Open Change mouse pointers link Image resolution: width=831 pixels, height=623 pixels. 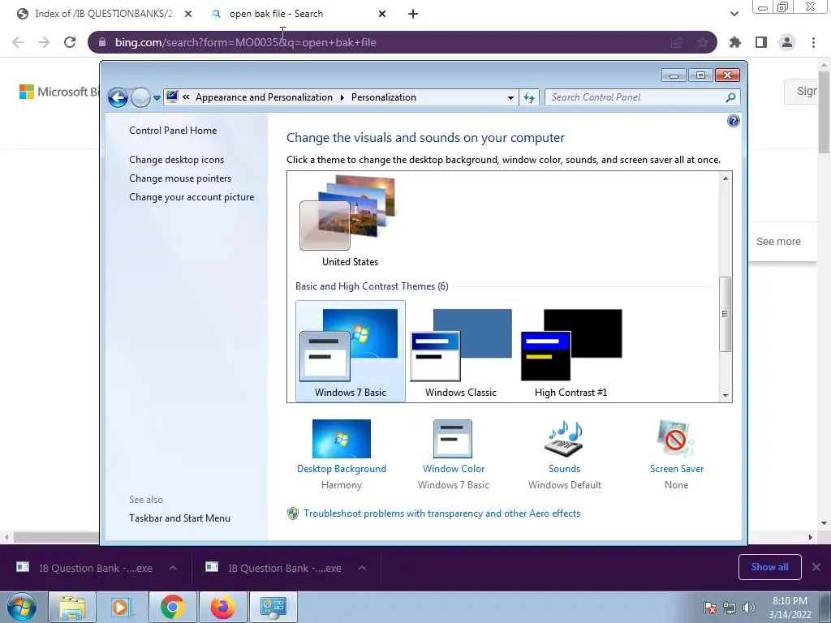(180, 178)
